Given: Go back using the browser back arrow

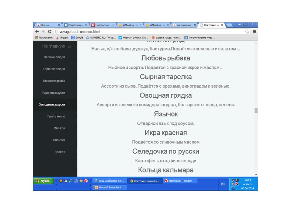Looking at the screenshot, I should (37, 32).
